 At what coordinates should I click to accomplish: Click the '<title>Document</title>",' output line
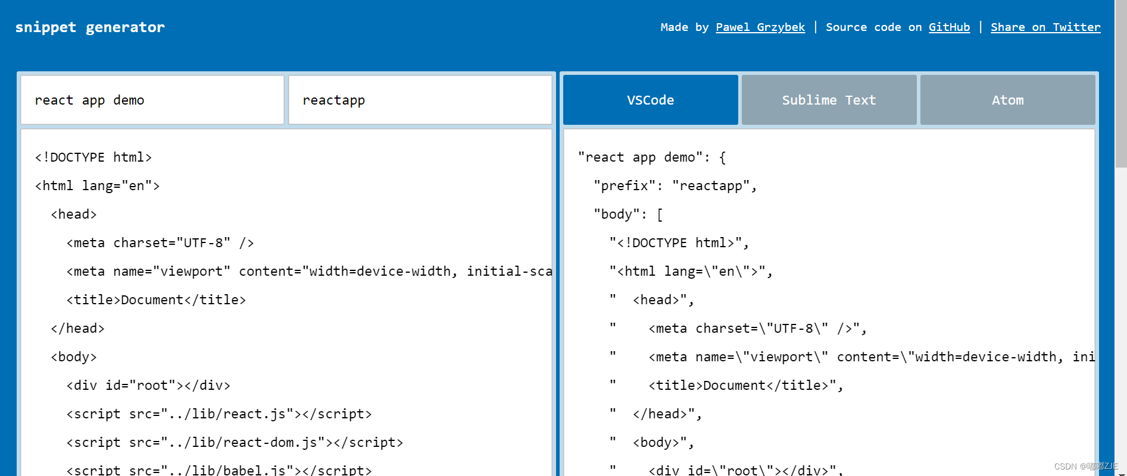click(x=726, y=386)
